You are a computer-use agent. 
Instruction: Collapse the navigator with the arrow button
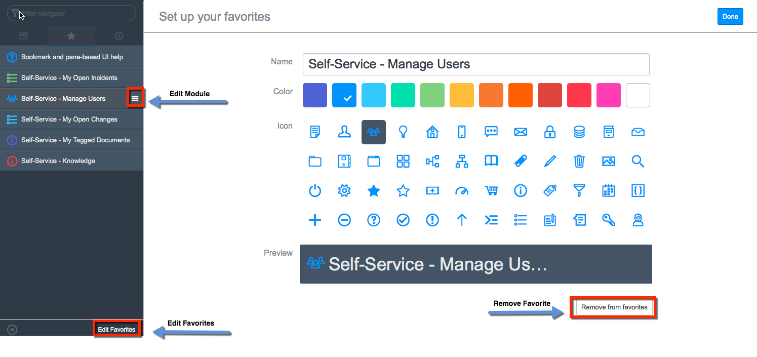tap(12, 330)
